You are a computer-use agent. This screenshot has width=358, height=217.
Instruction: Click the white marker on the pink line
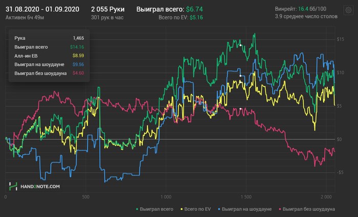tap(240, 109)
